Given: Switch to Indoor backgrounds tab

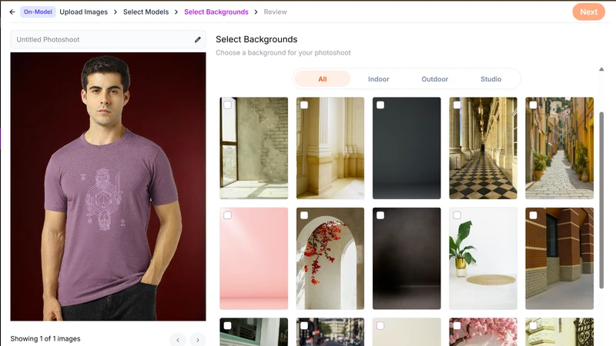Looking at the screenshot, I should (378, 79).
